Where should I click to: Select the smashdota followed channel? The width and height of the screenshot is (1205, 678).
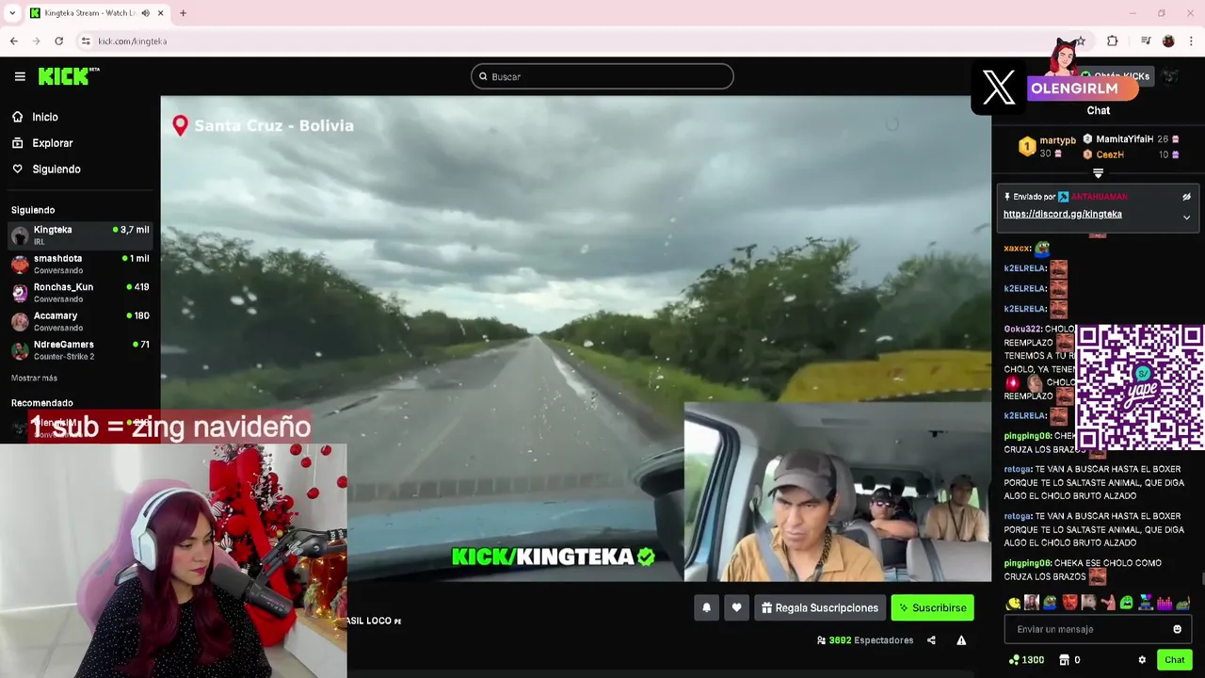(x=80, y=264)
